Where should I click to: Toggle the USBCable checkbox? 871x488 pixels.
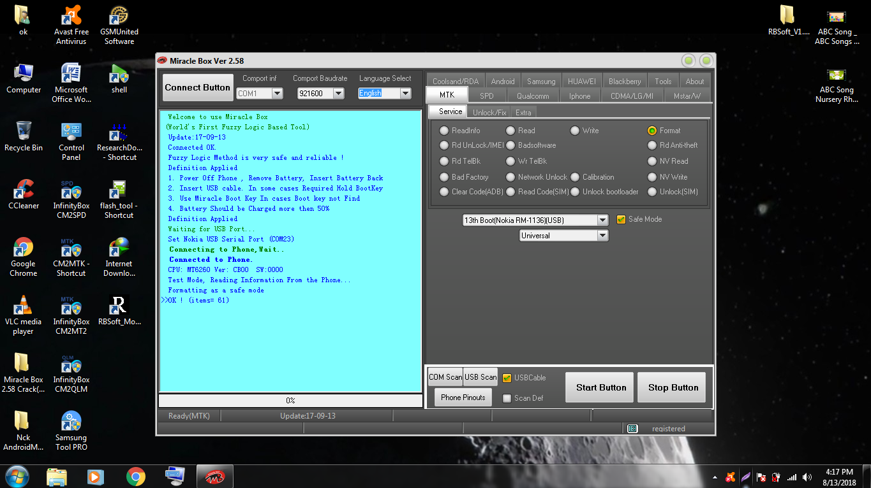[x=507, y=378]
